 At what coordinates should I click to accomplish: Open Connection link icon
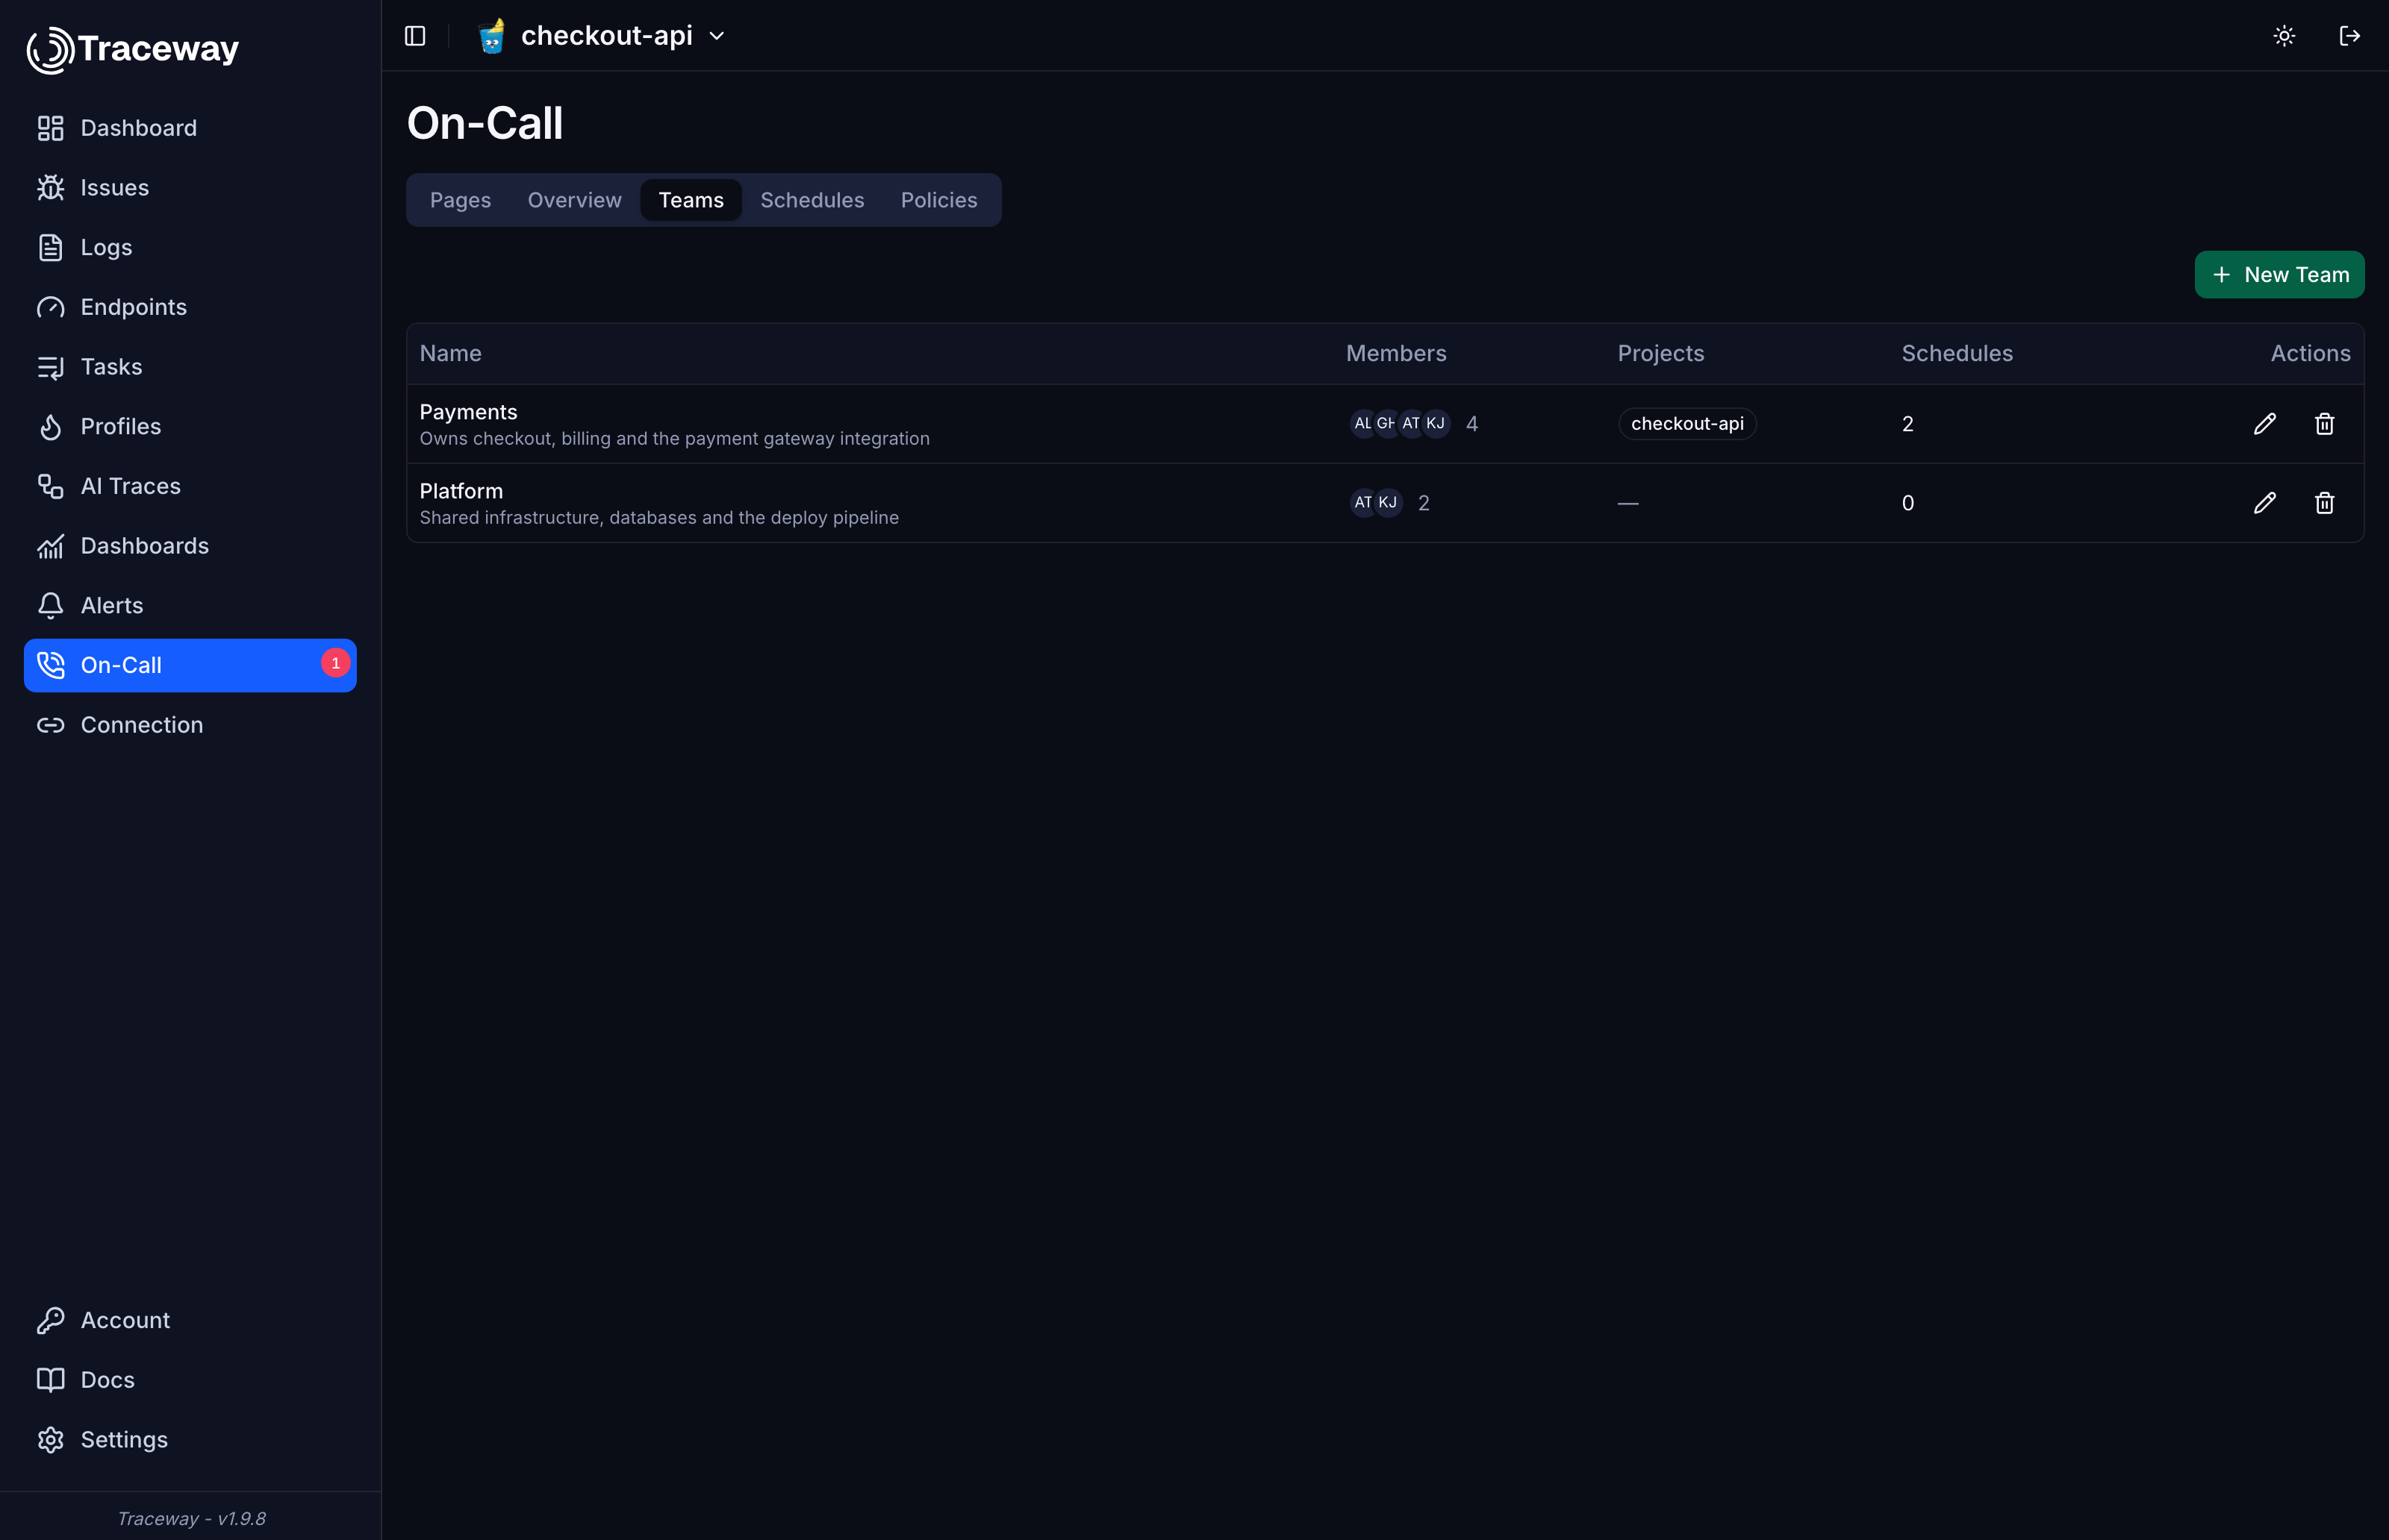pyautogui.click(x=50, y=725)
